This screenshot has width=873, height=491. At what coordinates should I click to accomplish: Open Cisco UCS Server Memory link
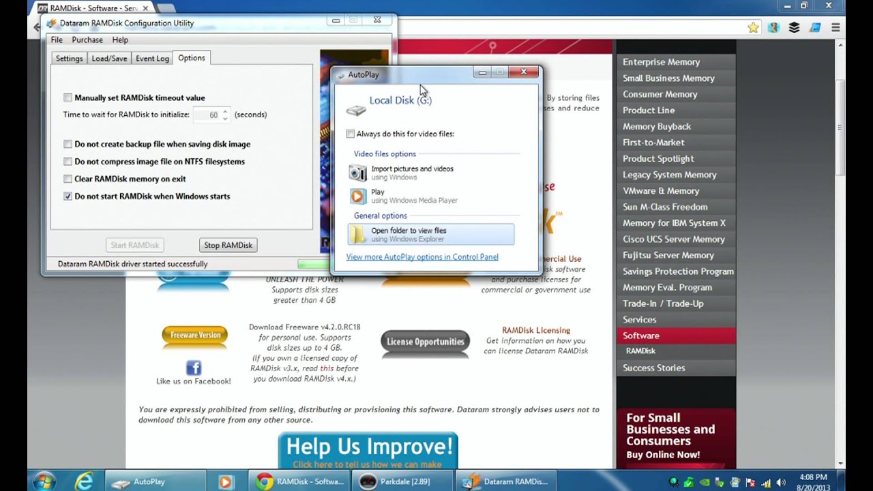(676, 239)
